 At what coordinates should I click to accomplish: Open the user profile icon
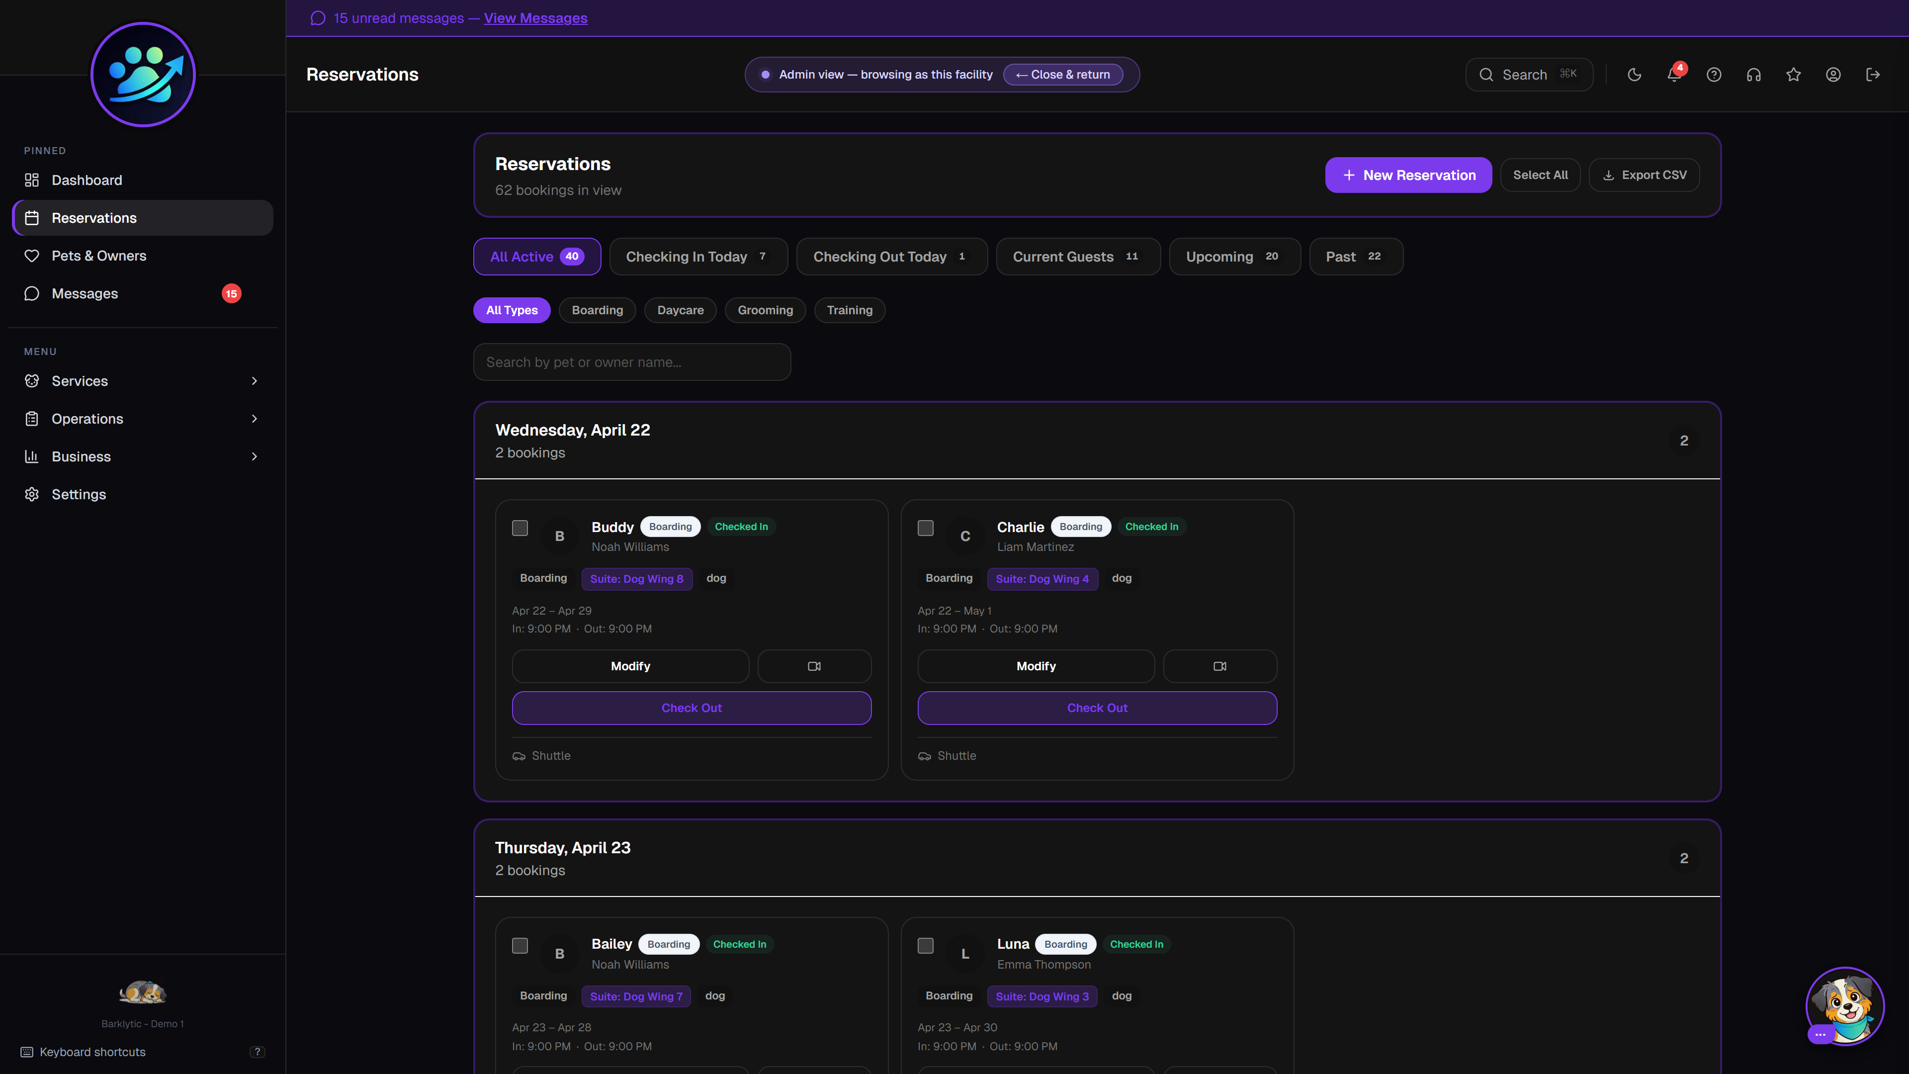click(1833, 75)
